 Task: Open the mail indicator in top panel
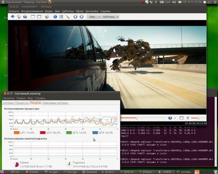pos(180,2)
